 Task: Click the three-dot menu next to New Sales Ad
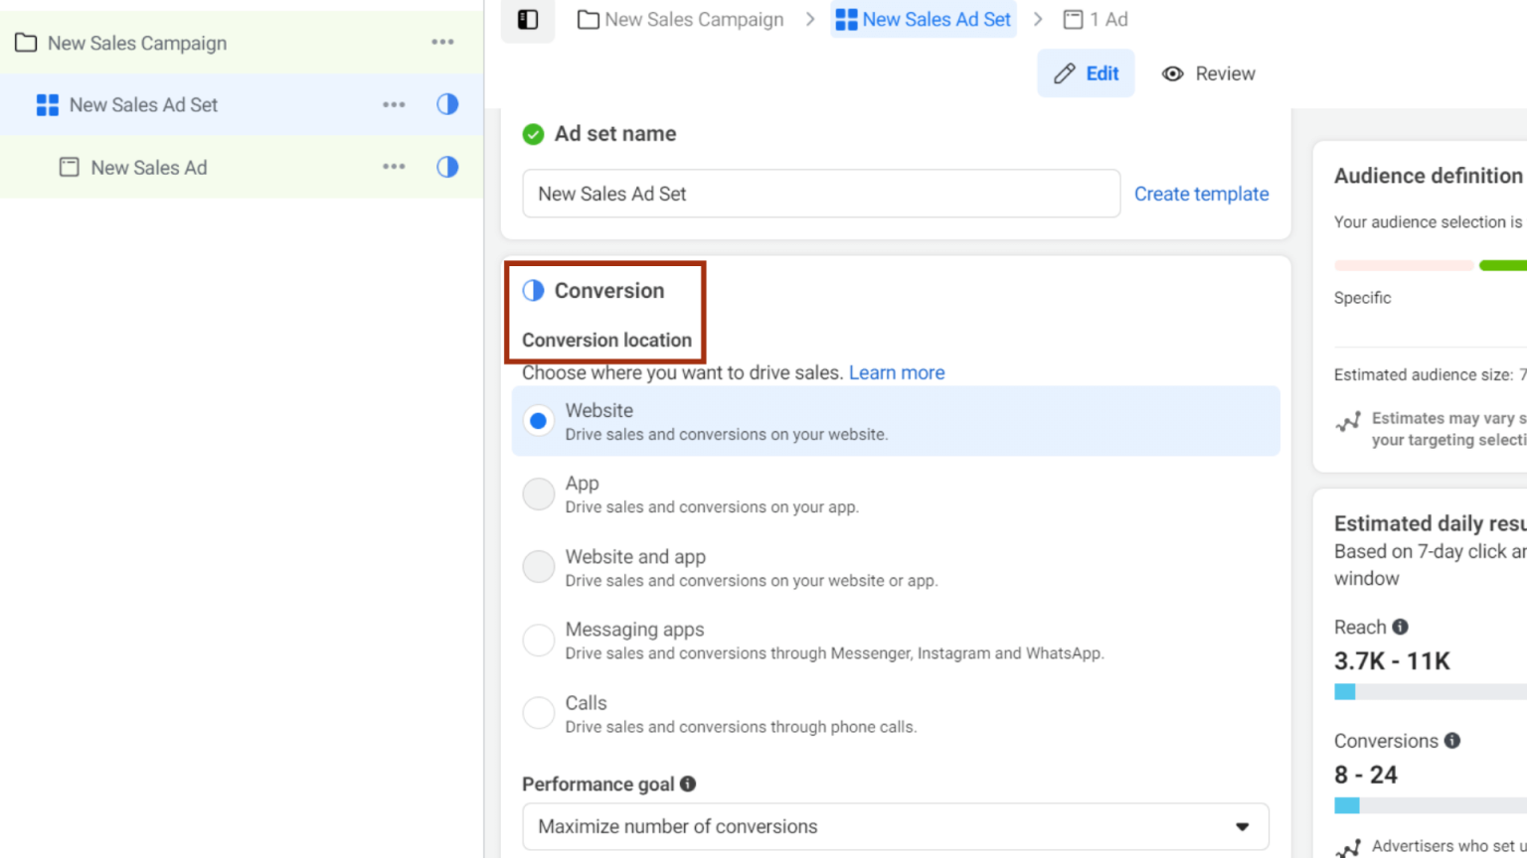(x=394, y=167)
